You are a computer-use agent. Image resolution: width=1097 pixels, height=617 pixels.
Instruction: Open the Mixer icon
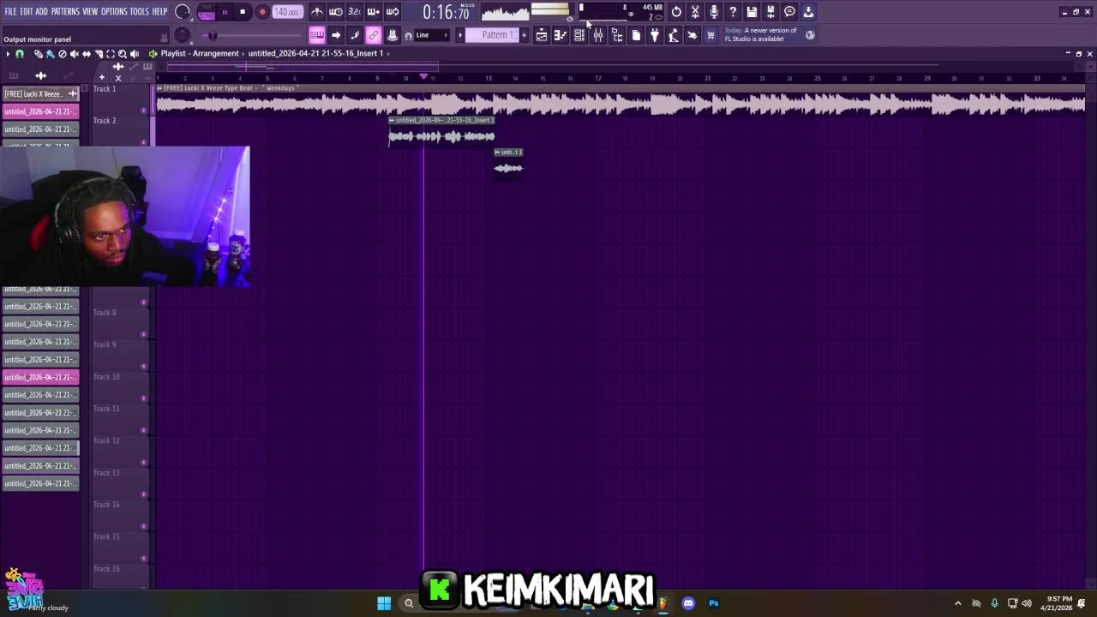coord(598,35)
